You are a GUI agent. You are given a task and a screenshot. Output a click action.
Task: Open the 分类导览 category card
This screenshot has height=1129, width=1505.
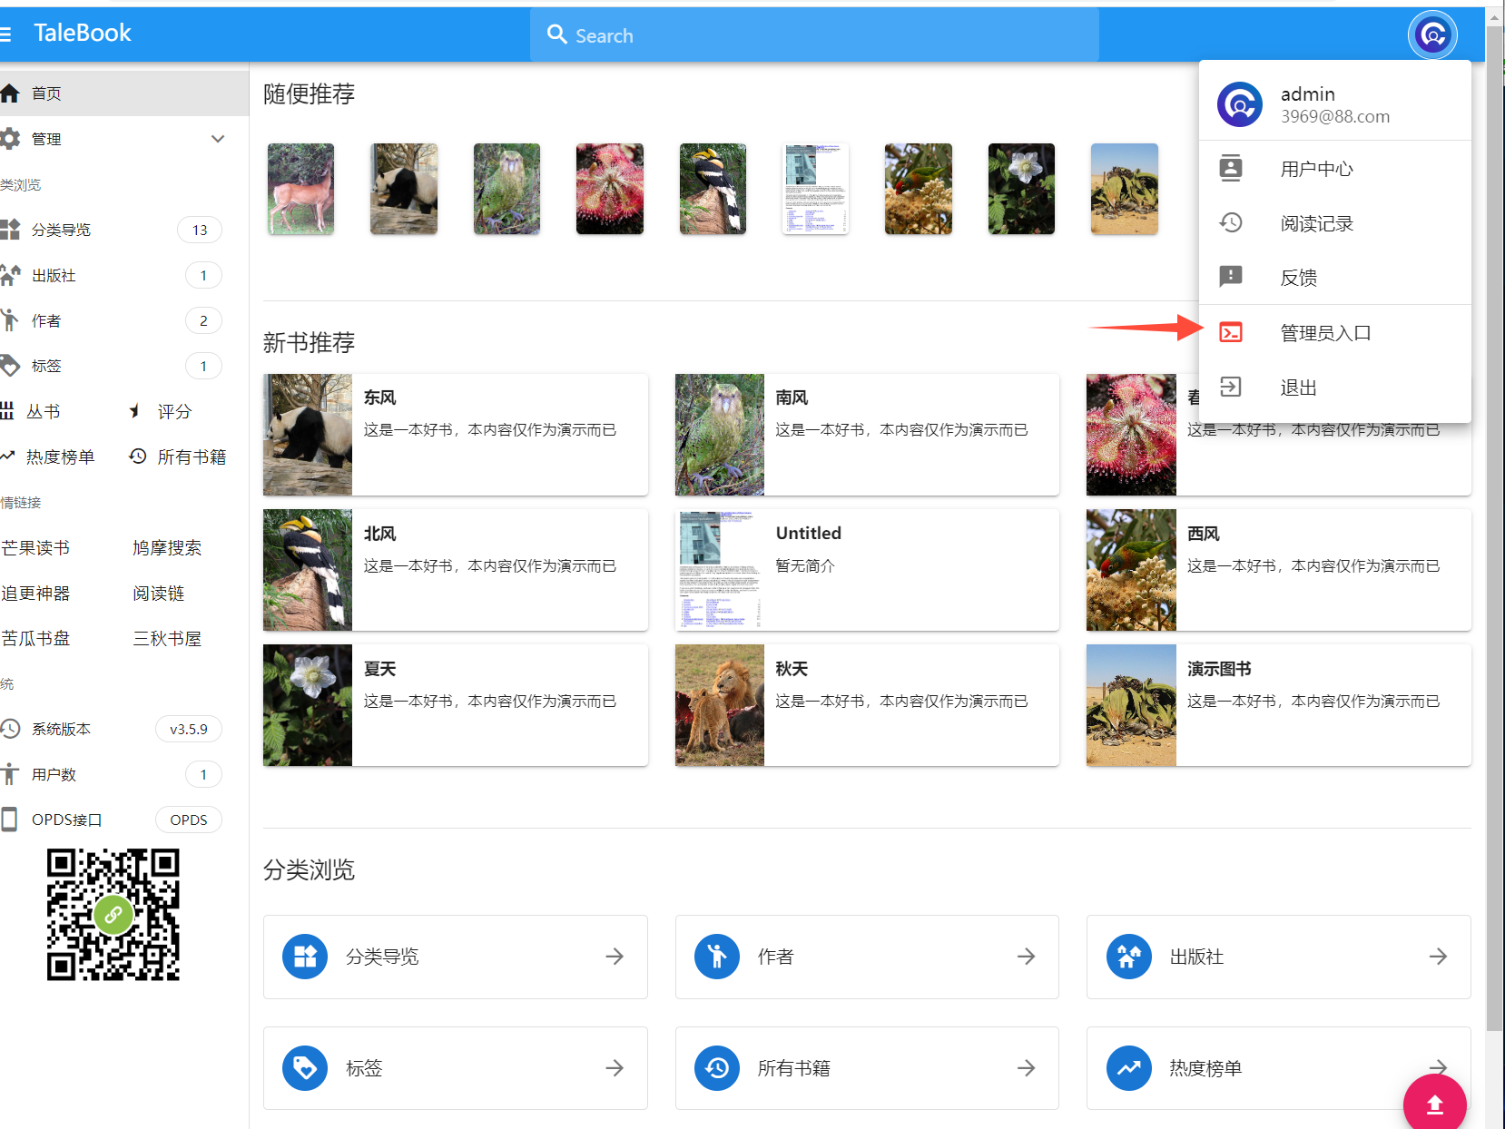click(456, 957)
